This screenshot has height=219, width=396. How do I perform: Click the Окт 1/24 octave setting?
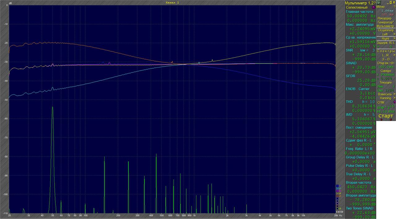tap(385, 90)
